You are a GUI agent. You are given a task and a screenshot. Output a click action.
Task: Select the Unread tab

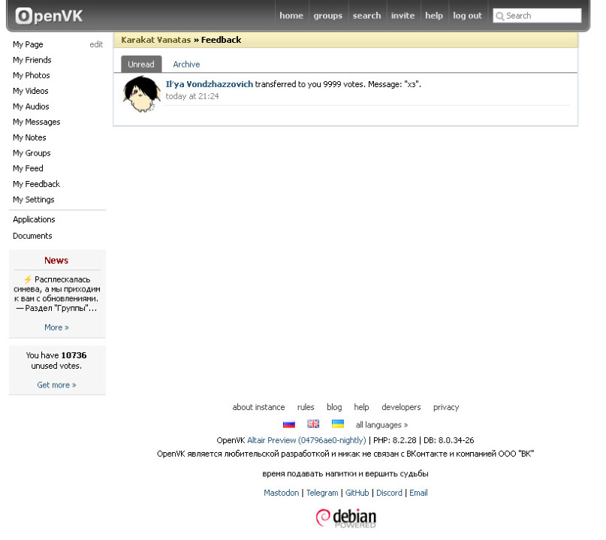(x=143, y=65)
